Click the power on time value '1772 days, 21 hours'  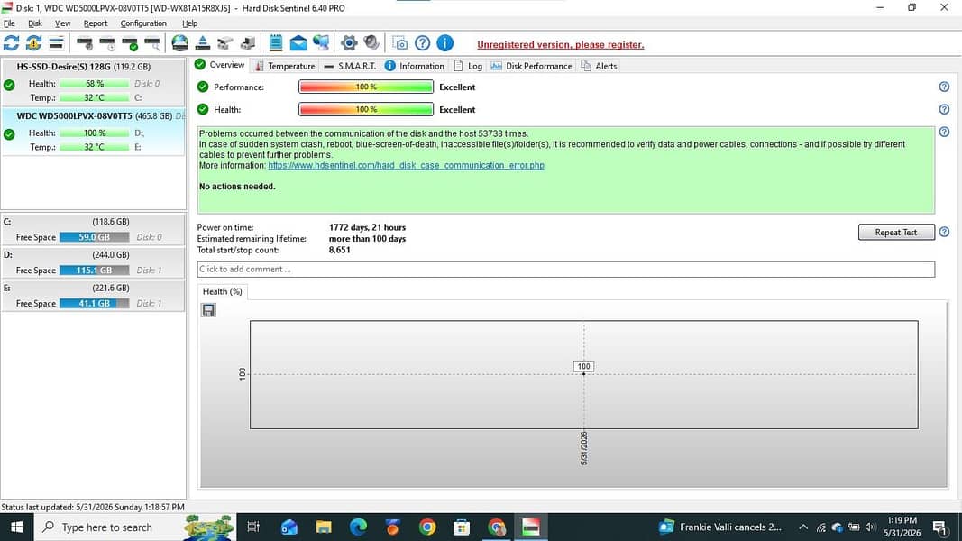(x=367, y=227)
